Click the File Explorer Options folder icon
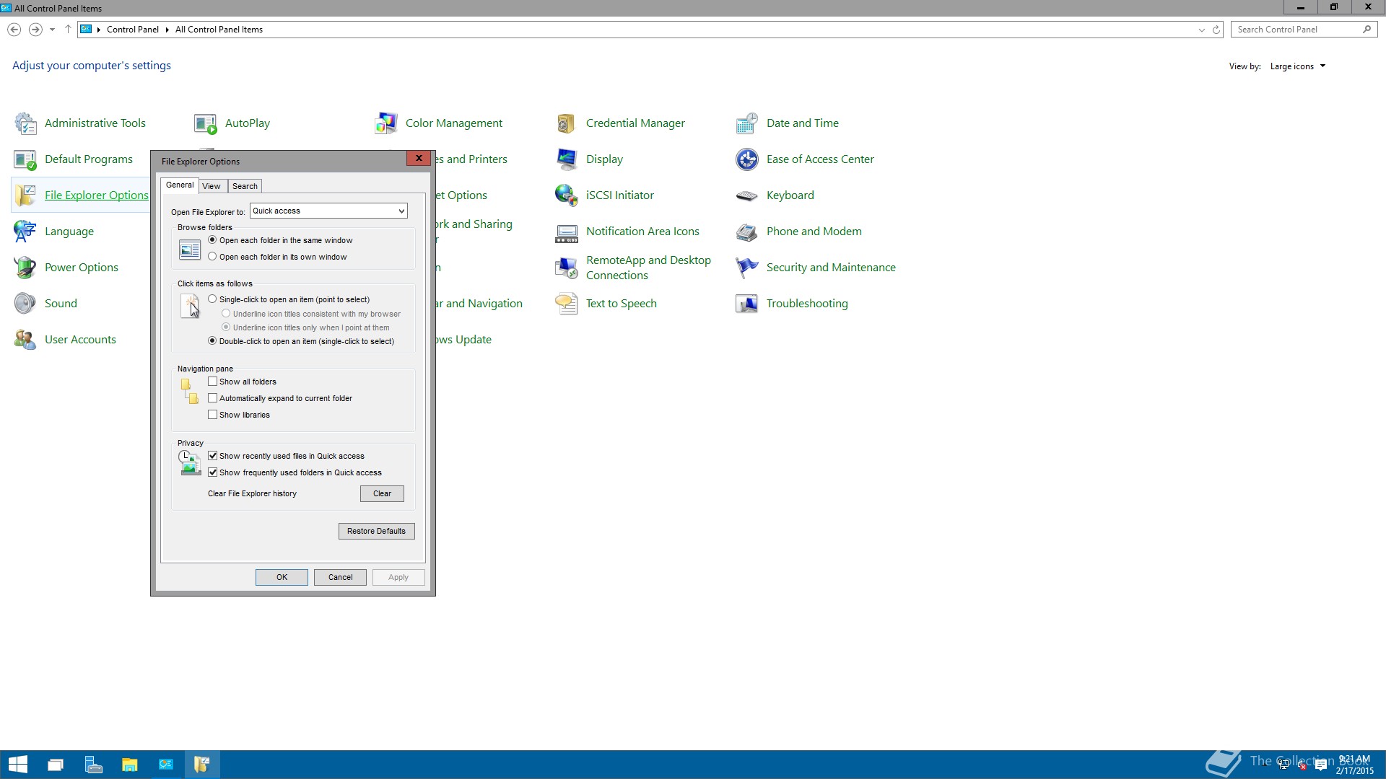Viewport: 1386px width, 779px height. tap(25, 195)
